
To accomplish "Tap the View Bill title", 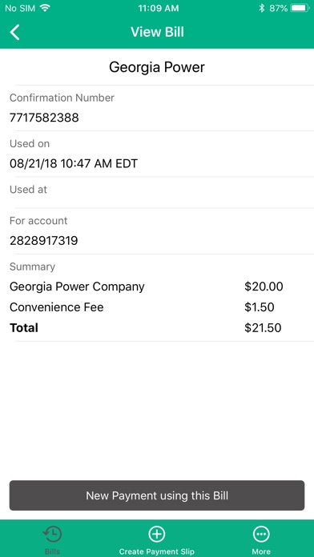I will pos(157,32).
